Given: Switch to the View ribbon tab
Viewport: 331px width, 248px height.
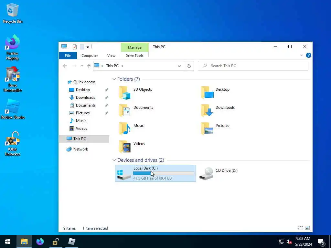Looking at the screenshot, I should 111,56.
